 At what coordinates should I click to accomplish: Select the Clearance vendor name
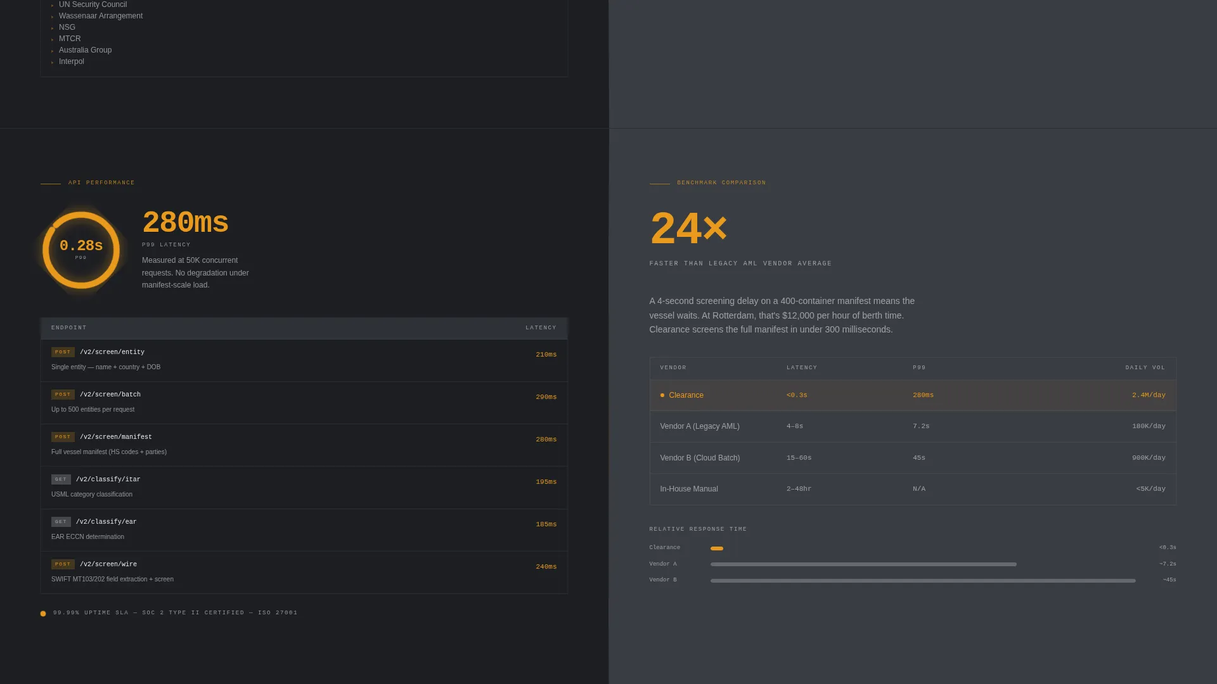pos(686,395)
